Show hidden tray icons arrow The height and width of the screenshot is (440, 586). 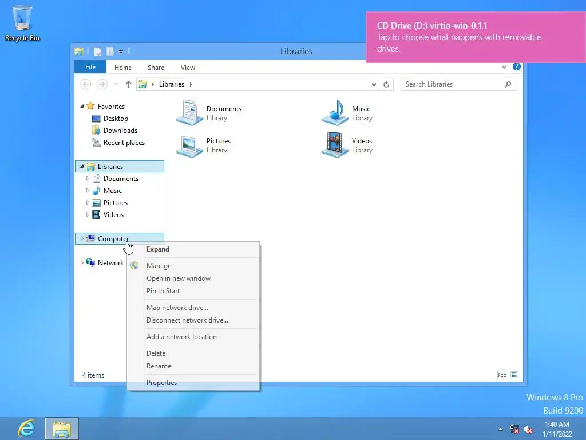coord(500,430)
